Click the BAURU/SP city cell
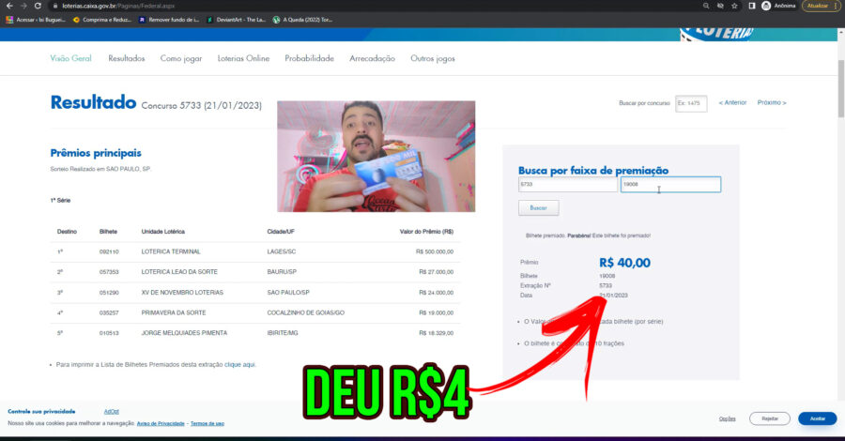Screen dimensions: 845x441 282,272
